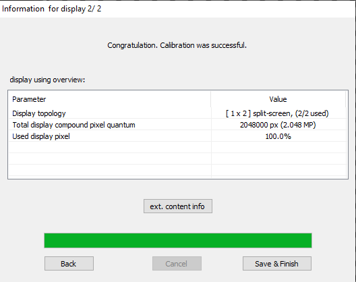
Task: Select the Parameter column header
Action: pyautogui.click(x=110, y=99)
